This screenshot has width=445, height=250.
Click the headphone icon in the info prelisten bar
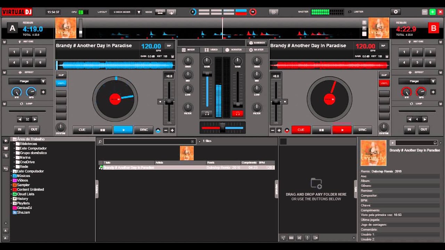[435, 143]
